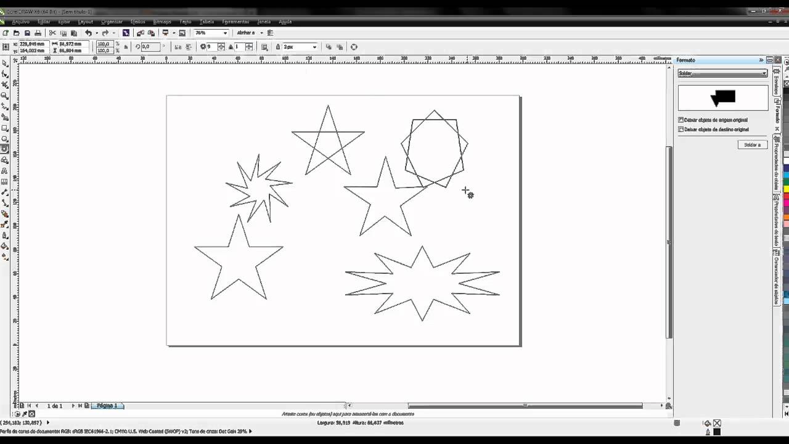
Task: Select the Basic Shapes tool
Action: 5,160
